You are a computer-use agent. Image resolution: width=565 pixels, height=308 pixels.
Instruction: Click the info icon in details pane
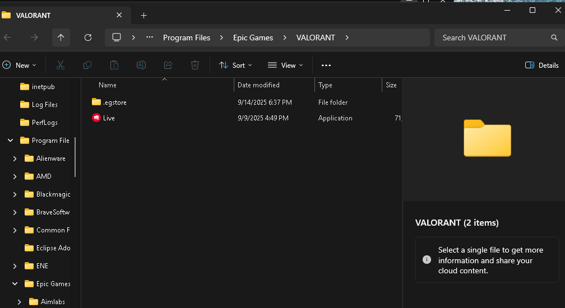[x=427, y=259]
